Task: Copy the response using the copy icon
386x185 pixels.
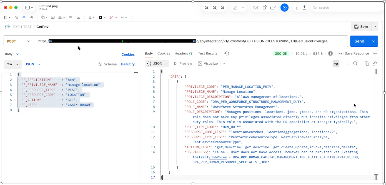Action: point(367,64)
